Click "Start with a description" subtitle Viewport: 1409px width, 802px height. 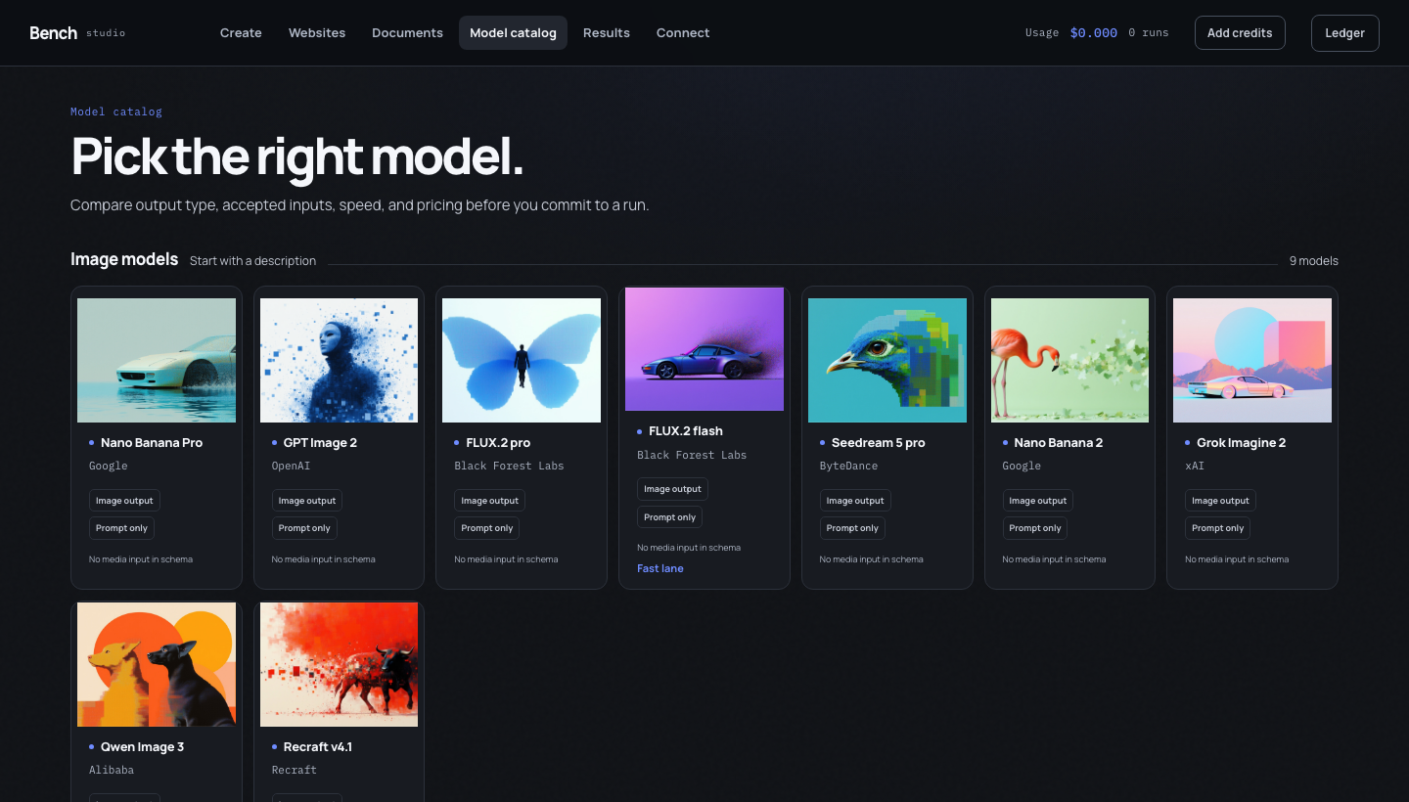252,261
